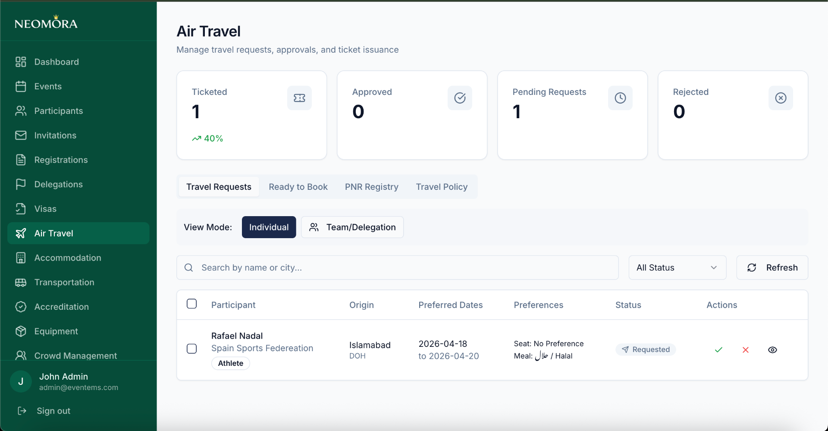Check the row checkbox for Rafael Nadal

(x=191, y=349)
